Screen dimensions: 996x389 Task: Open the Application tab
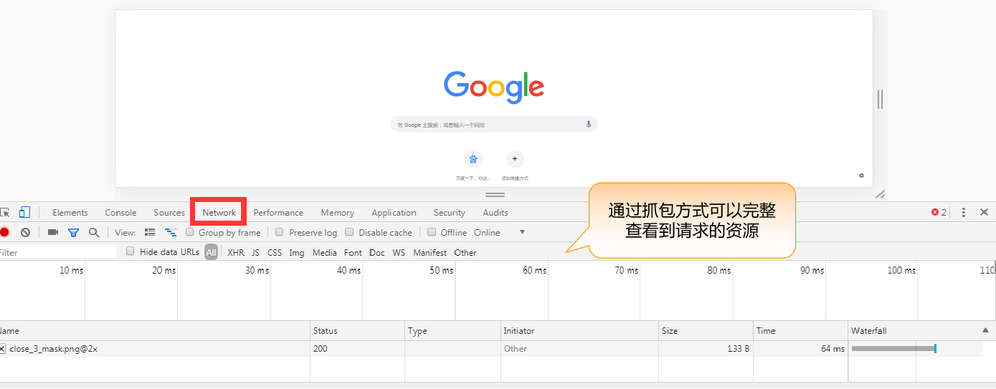click(x=394, y=212)
